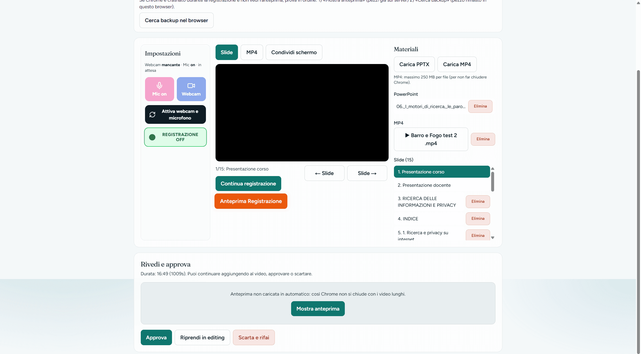Screen dimensions: 641x354
Task: Click the black slide preview area
Action: point(302,113)
